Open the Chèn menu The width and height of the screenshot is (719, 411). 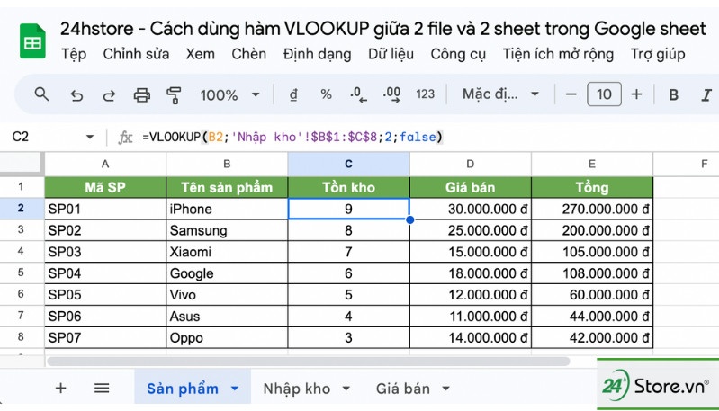[249, 54]
